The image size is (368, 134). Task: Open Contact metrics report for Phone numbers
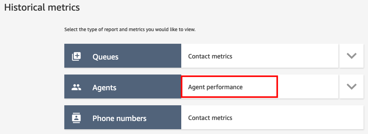210,118
